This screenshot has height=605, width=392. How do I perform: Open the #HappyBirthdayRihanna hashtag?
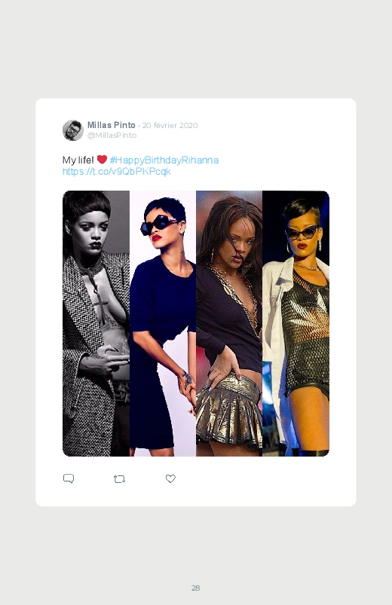coord(164,160)
